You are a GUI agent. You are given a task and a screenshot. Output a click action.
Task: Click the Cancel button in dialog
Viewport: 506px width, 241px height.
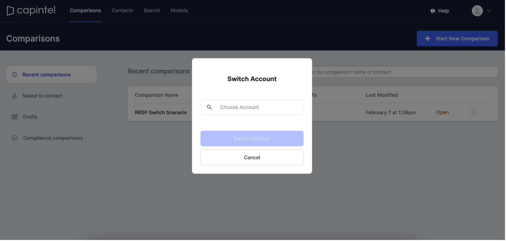click(252, 158)
